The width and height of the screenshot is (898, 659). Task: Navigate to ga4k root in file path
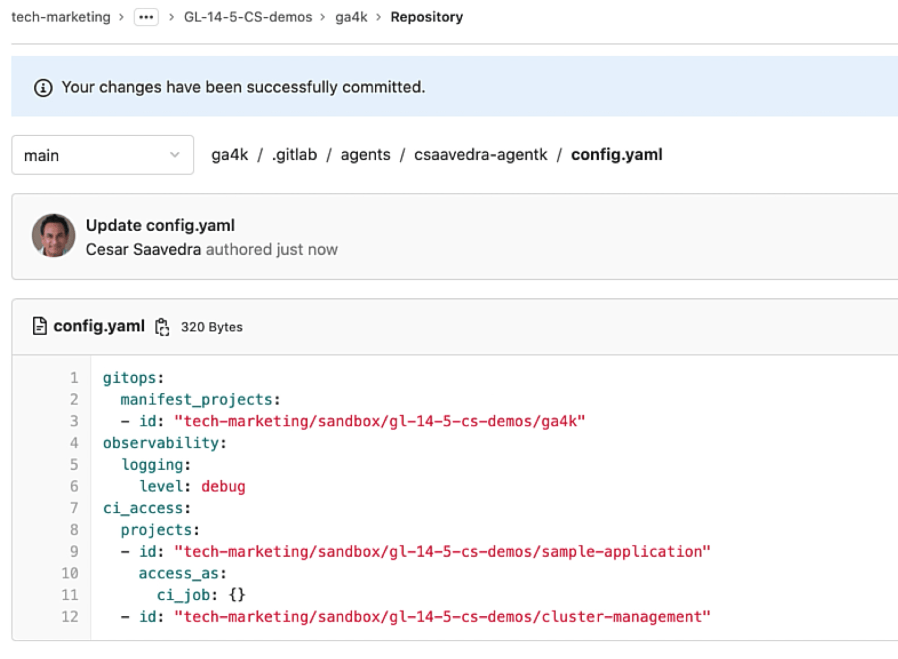(230, 155)
